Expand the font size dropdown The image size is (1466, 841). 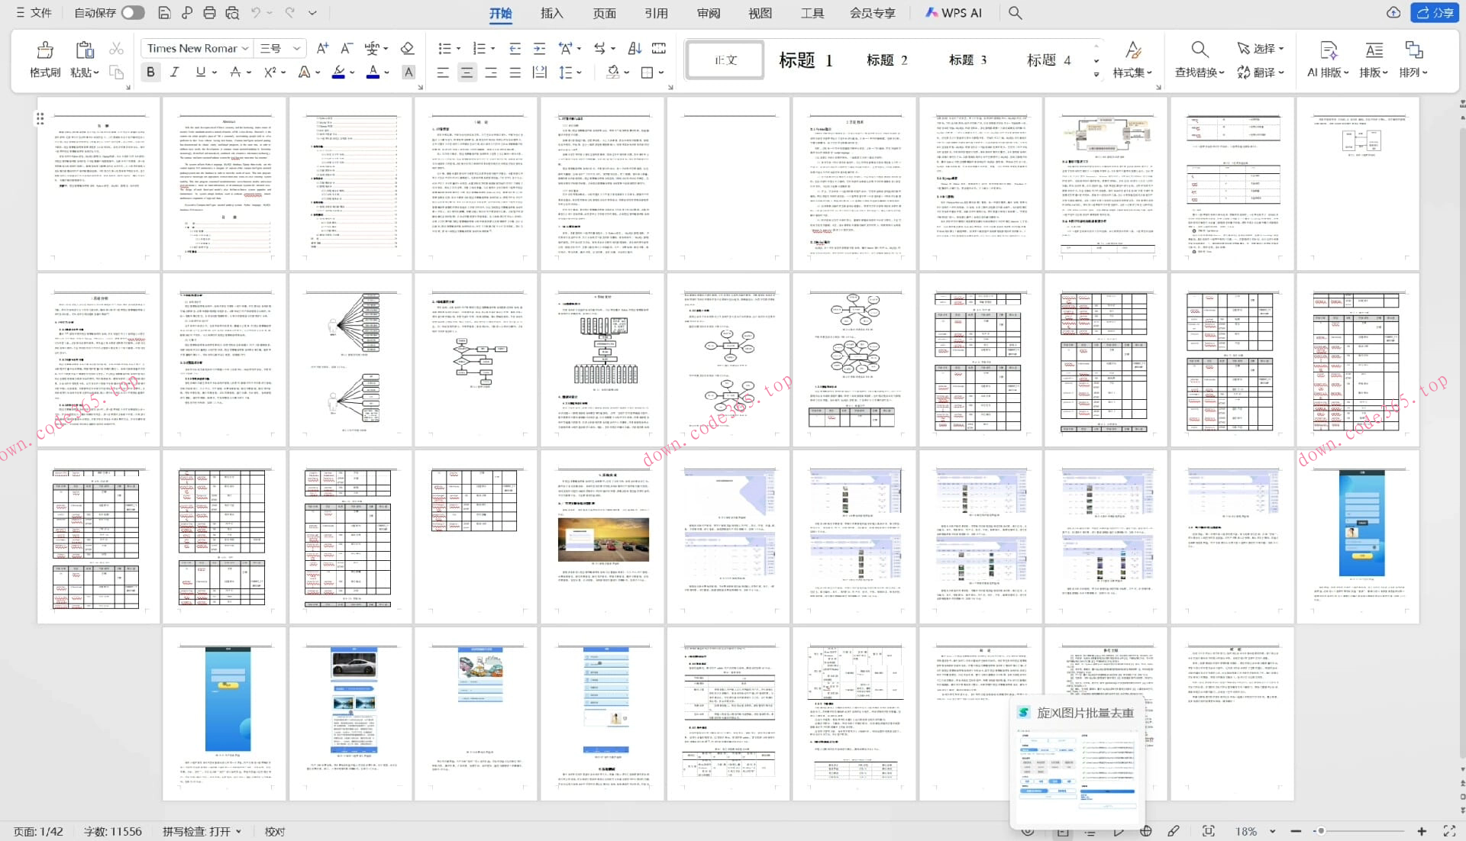[x=296, y=48]
